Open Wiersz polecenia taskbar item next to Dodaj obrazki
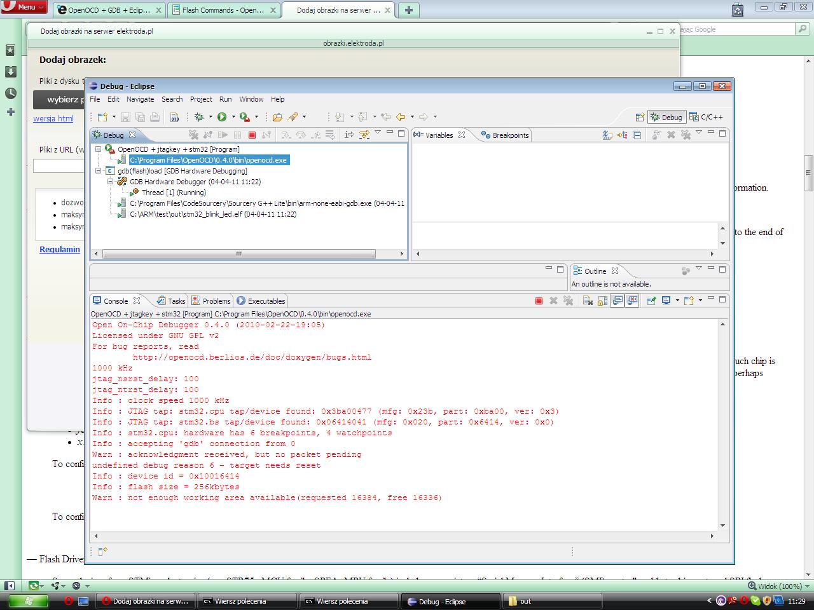The image size is (814, 610). click(x=247, y=601)
